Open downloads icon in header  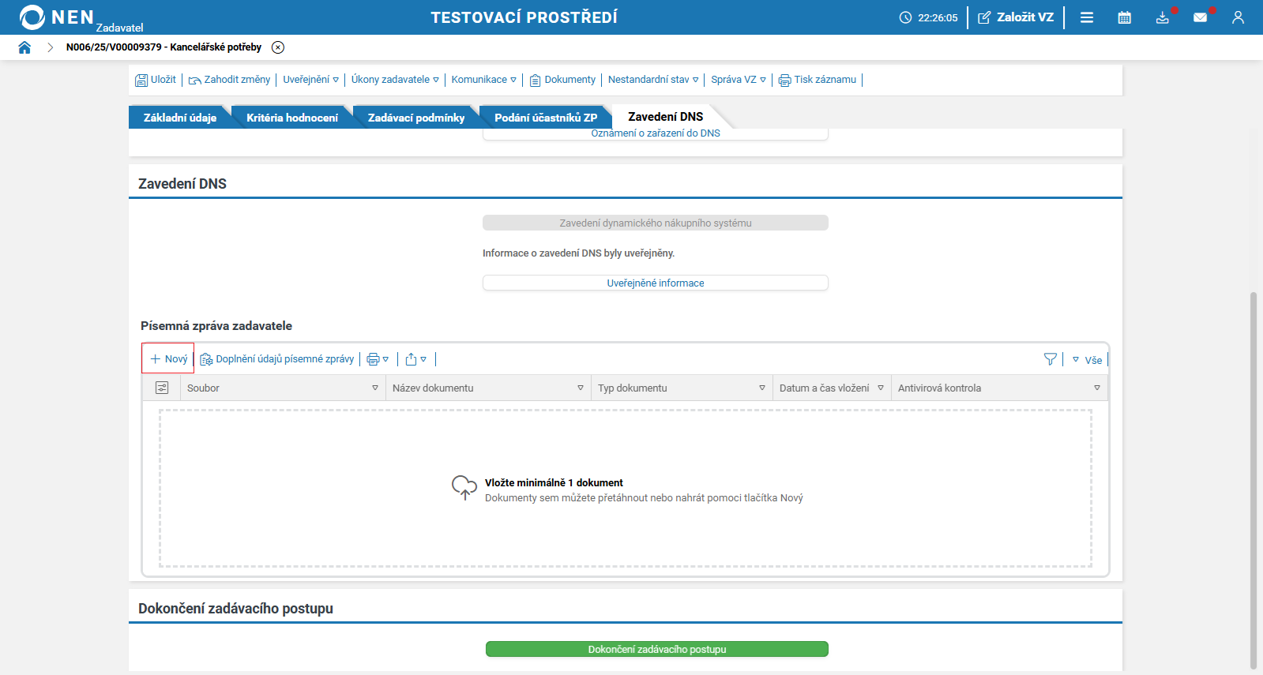point(1163,17)
